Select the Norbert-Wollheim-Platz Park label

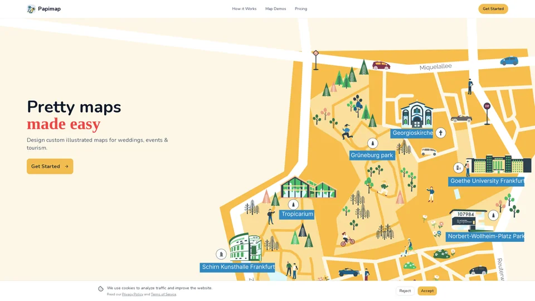click(485, 236)
